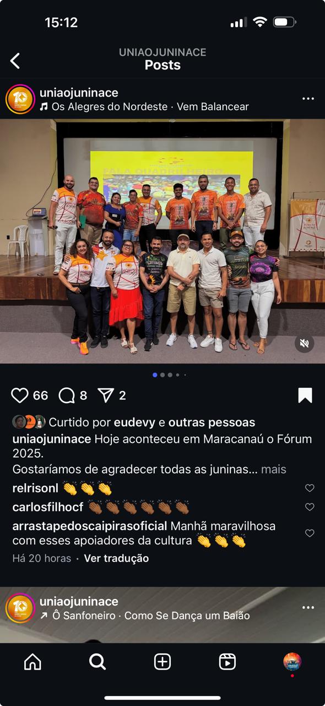Viewport: 325px width, 706px height.
Task: Open your profile from bottom bar avatar
Action: point(292,662)
